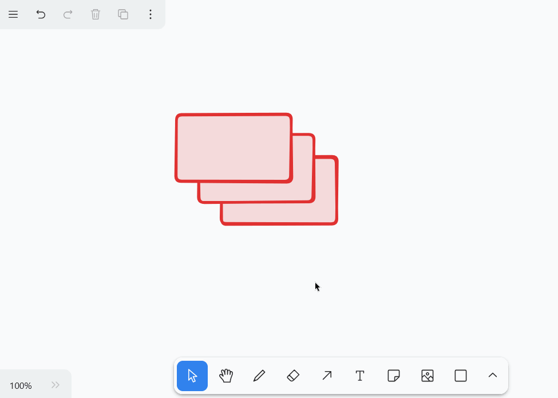Viewport: 558px width, 398px height.
Task: Select the front top-left red rectangle
Action: [x=234, y=148]
